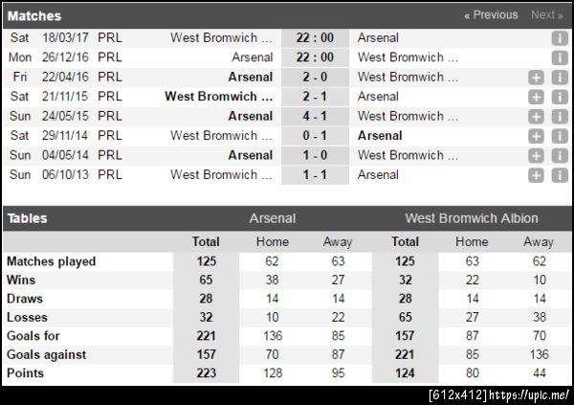The width and height of the screenshot is (574, 405).
Task: Show info for 29/11/14 match
Action: 560,136
